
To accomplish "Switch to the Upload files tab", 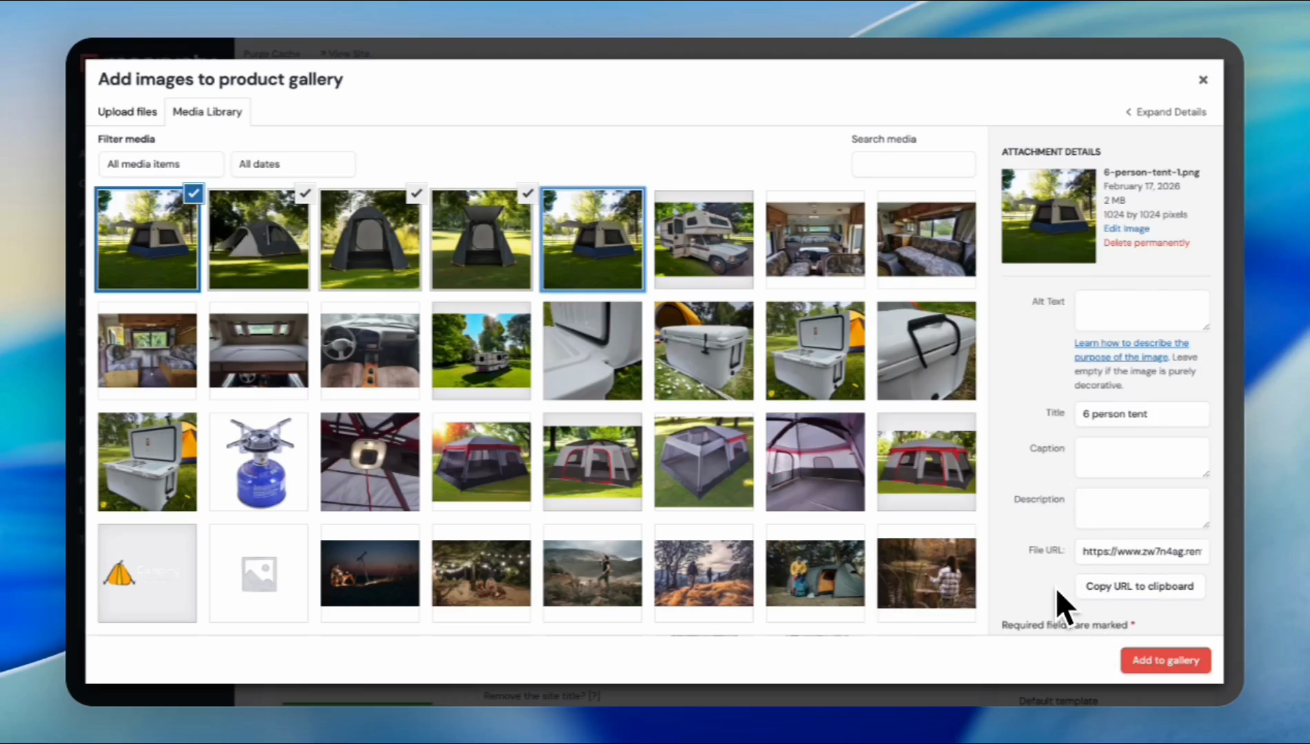I will coord(128,112).
